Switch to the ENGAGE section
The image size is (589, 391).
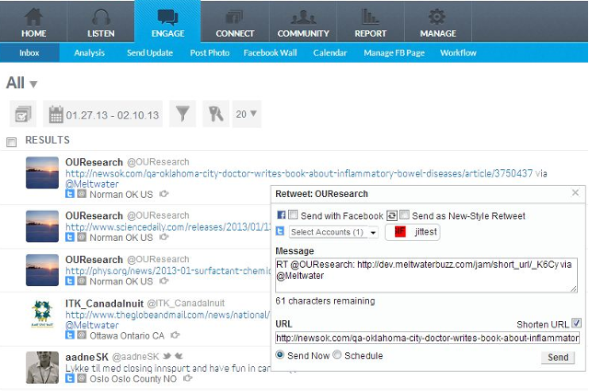167,21
